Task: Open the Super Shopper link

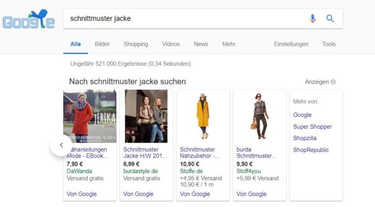Action: click(x=312, y=127)
